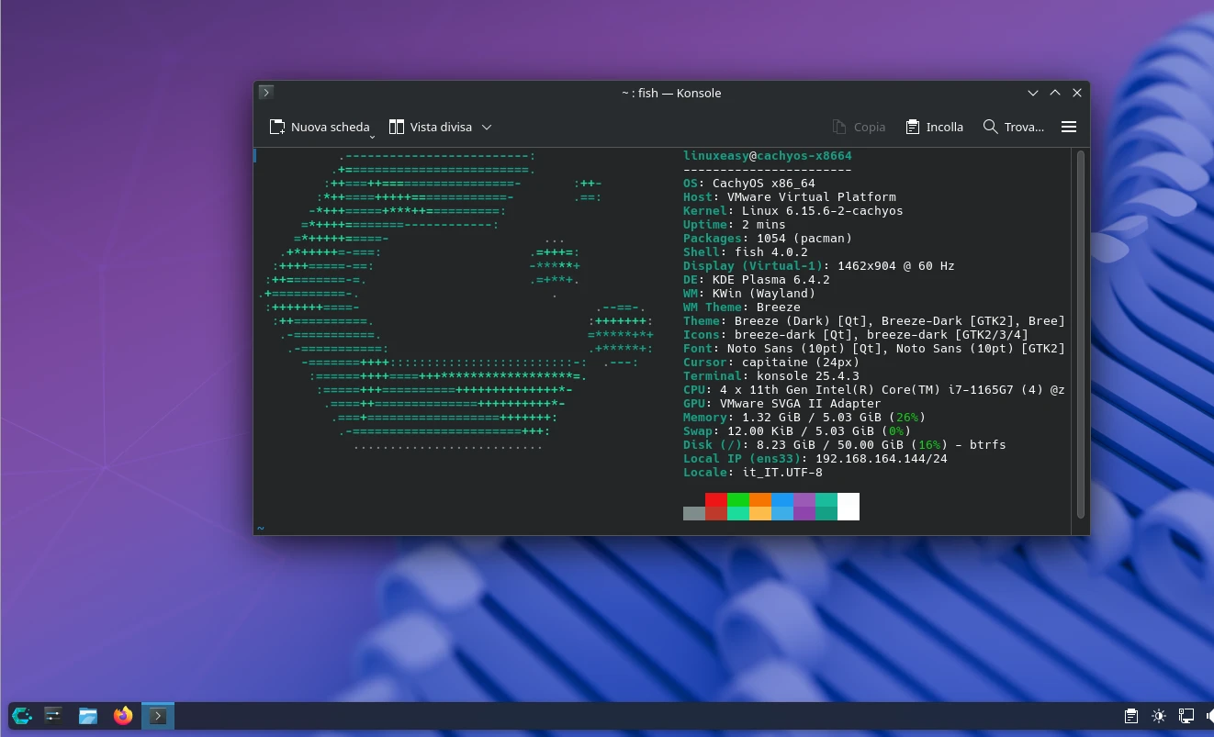Click the Incolla paste button
The image size is (1214, 737).
point(934,128)
